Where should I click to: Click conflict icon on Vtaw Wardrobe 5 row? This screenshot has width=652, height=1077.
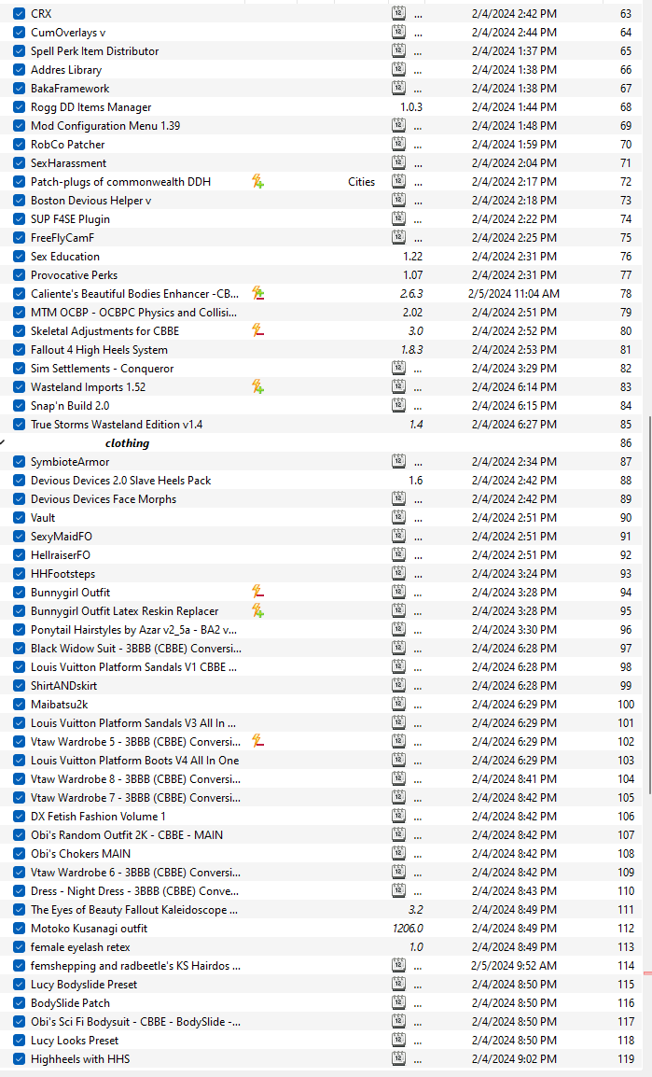click(257, 741)
